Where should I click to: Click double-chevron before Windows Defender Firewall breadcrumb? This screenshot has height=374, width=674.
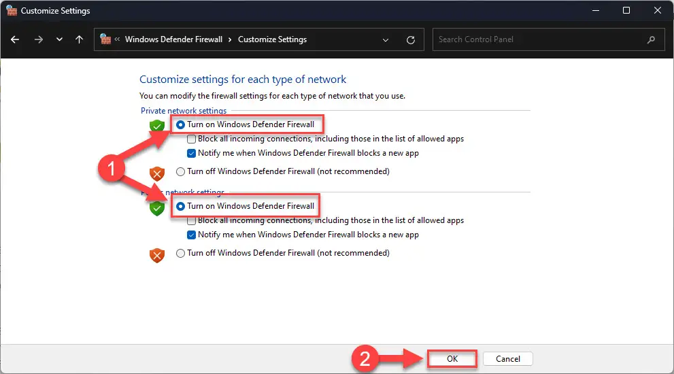click(x=117, y=39)
